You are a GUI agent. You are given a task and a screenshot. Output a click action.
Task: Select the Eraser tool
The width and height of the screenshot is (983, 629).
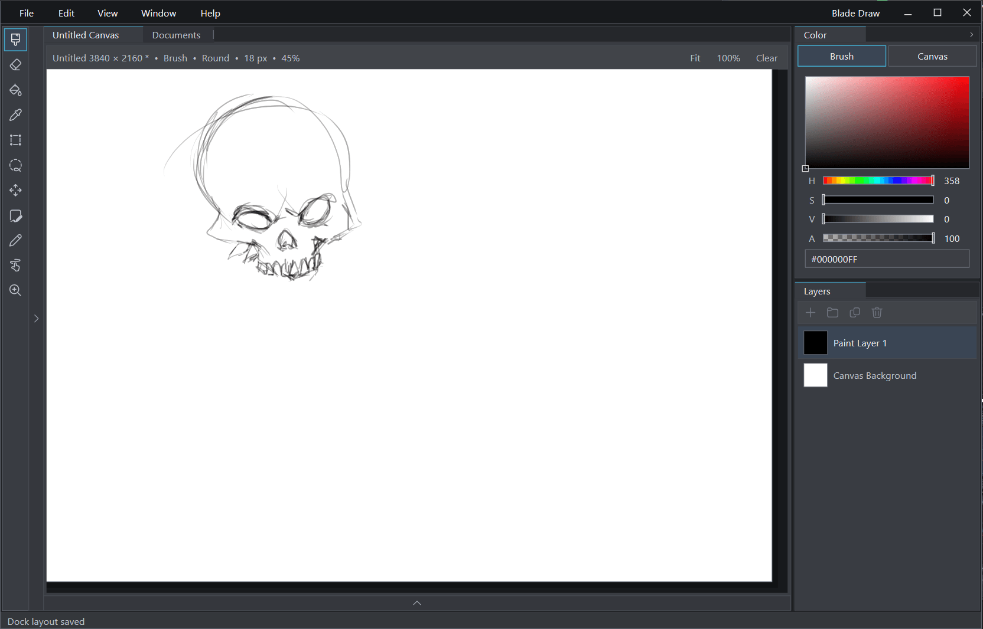15,65
